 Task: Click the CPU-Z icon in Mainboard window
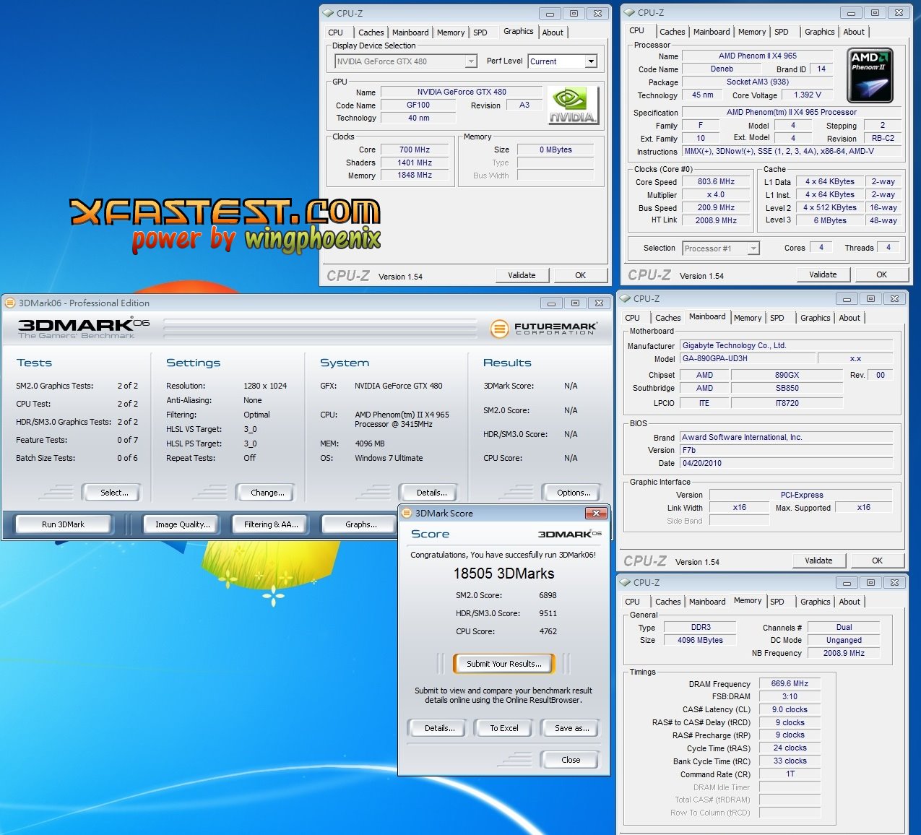pos(626,298)
